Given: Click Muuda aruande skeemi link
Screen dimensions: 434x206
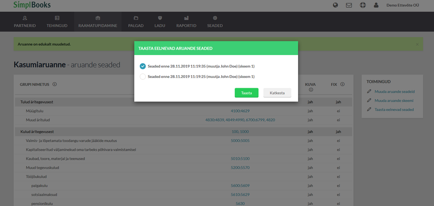Looking at the screenshot, I should click(x=394, y=100).
